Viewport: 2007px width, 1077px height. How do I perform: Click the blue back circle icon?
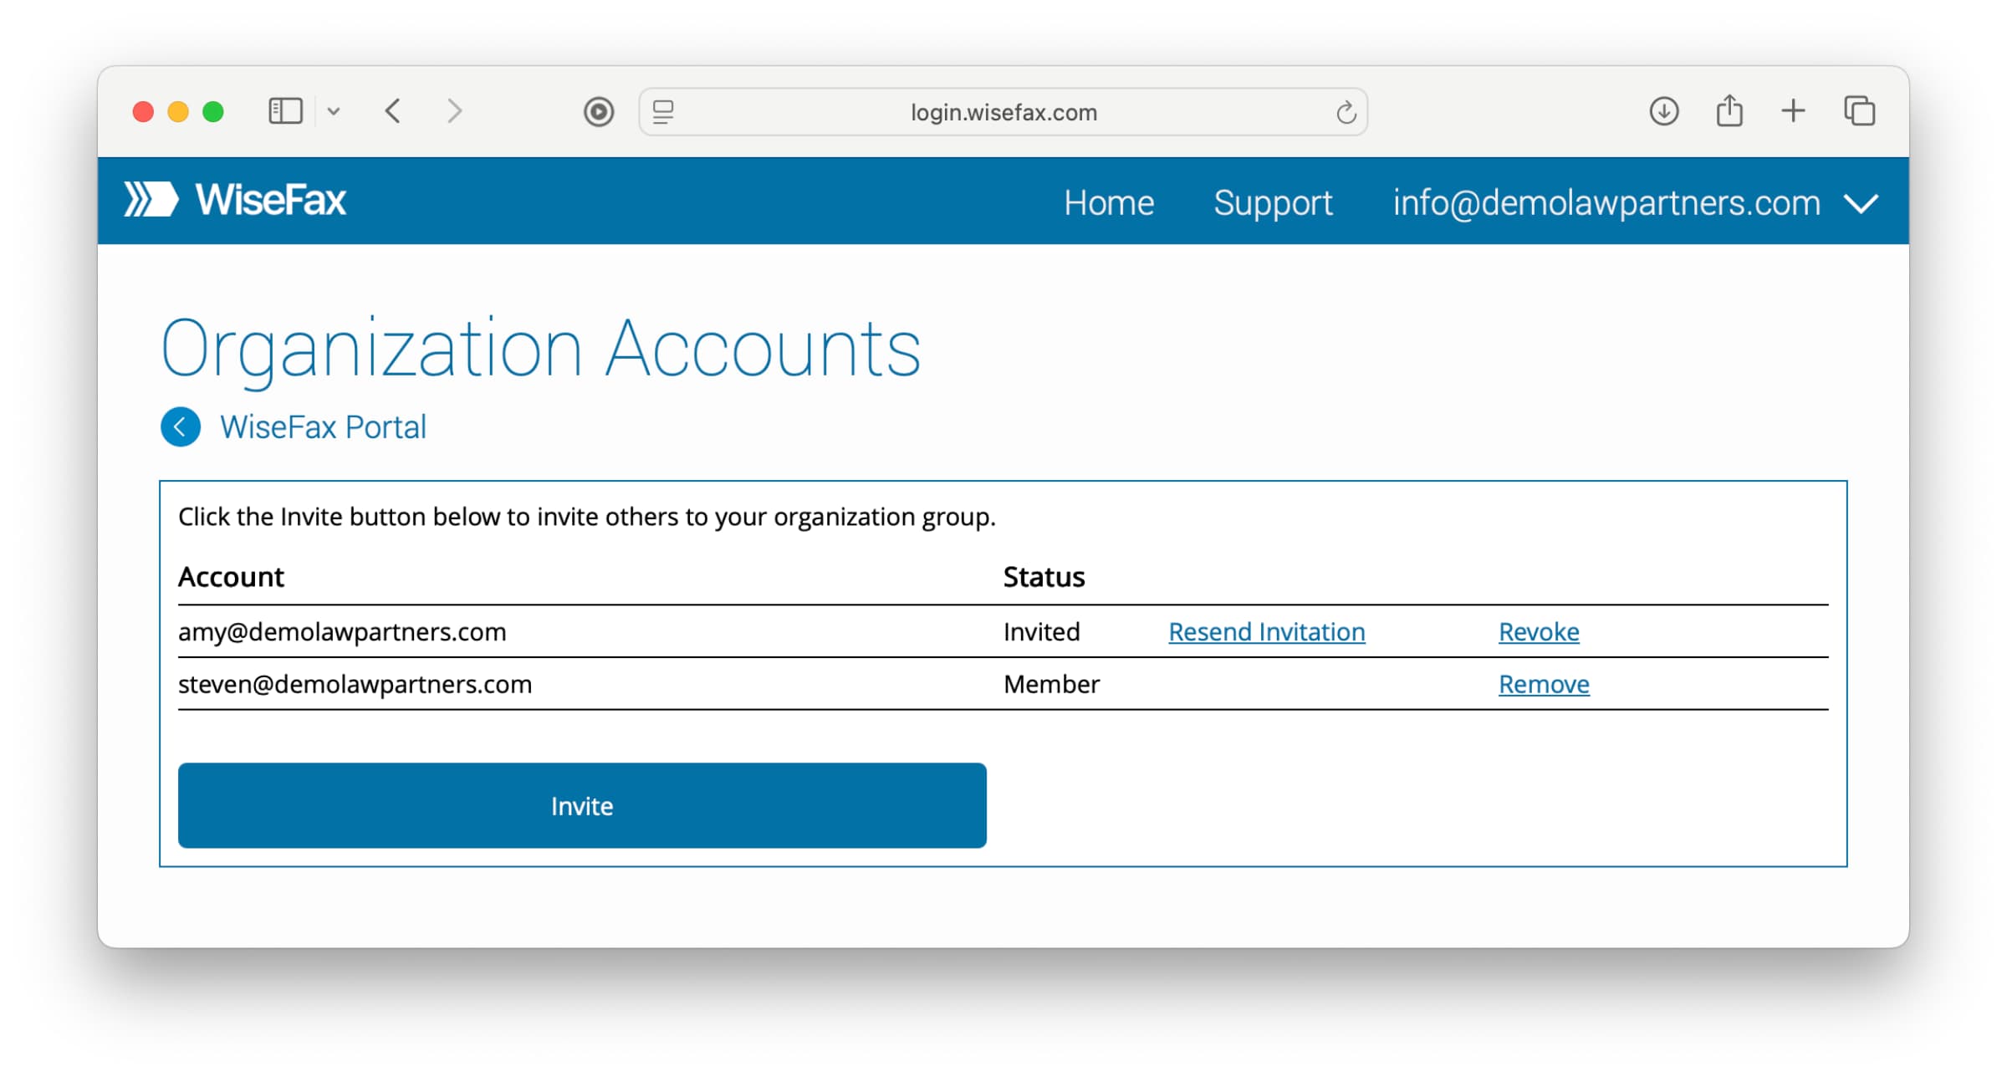181,427
